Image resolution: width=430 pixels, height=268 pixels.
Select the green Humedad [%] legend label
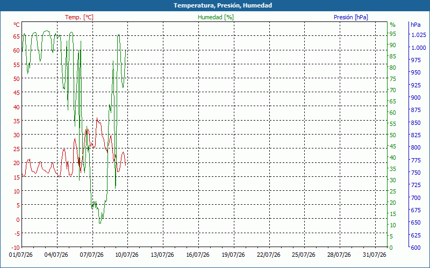[216, 17]
